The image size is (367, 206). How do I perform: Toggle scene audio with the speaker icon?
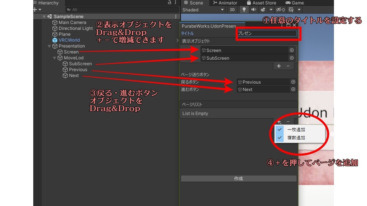coord(253,10)
